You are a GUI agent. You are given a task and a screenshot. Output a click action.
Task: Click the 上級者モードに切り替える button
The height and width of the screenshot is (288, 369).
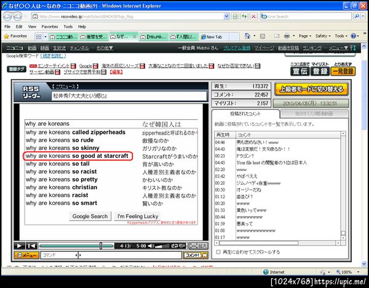coord(311,89)
